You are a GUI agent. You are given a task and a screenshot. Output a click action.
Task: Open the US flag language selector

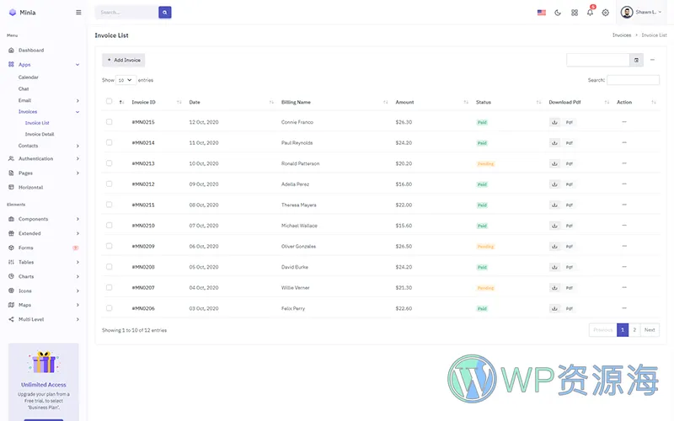(x=541, y=13)
